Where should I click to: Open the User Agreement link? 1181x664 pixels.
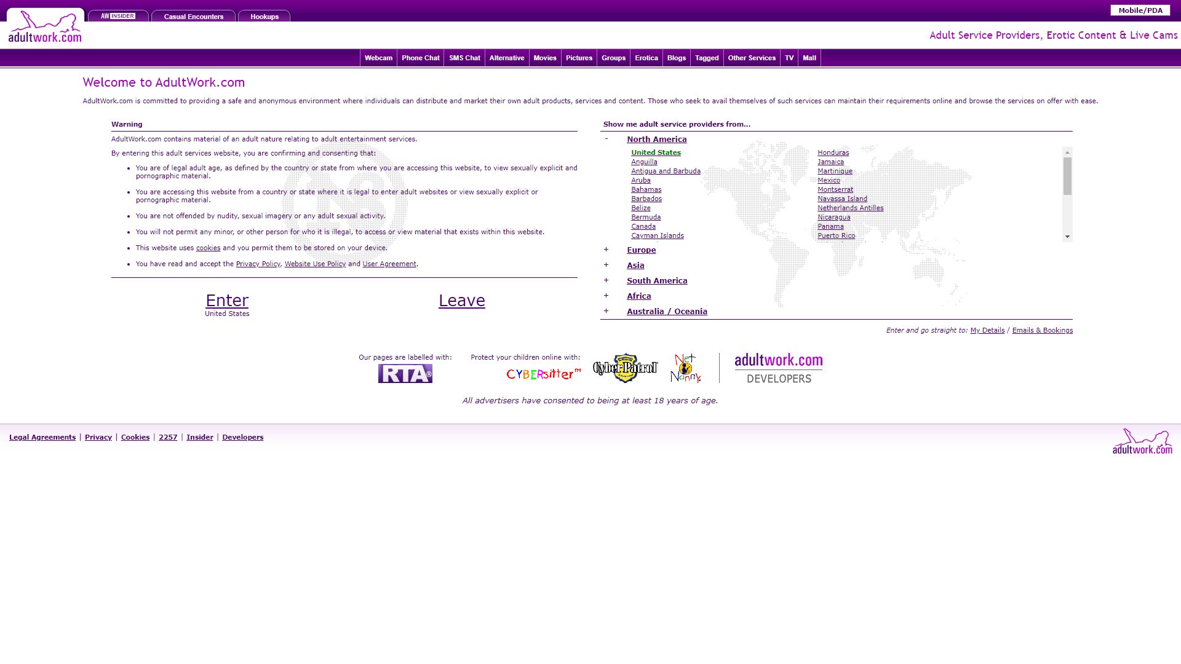point(389,264)
